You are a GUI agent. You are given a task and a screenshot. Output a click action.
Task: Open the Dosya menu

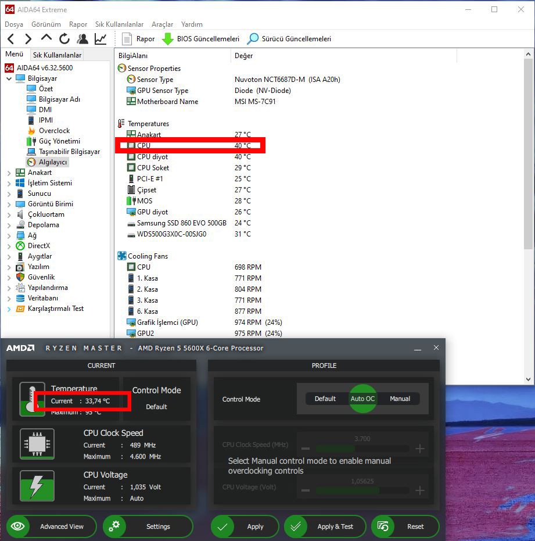coord(14,24)
